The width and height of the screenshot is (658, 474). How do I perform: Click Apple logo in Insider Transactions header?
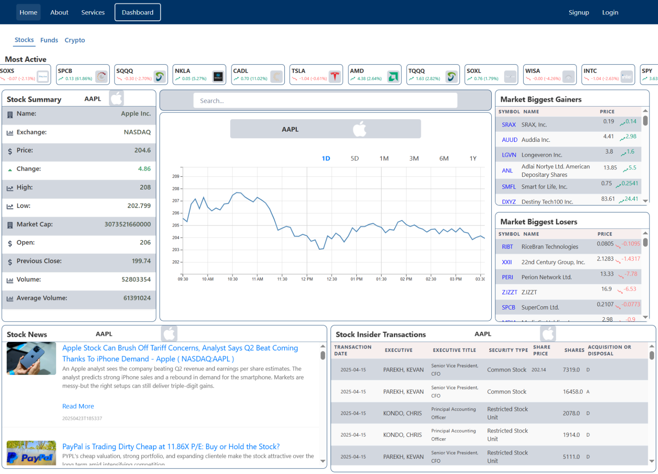(x=548, y=334)
